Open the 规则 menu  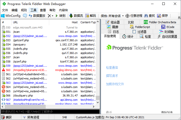tap(24, 10)
